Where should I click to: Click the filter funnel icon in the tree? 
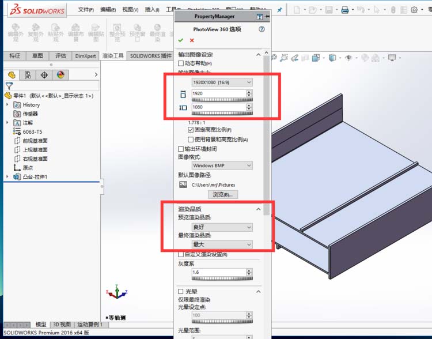coord(9,86)
